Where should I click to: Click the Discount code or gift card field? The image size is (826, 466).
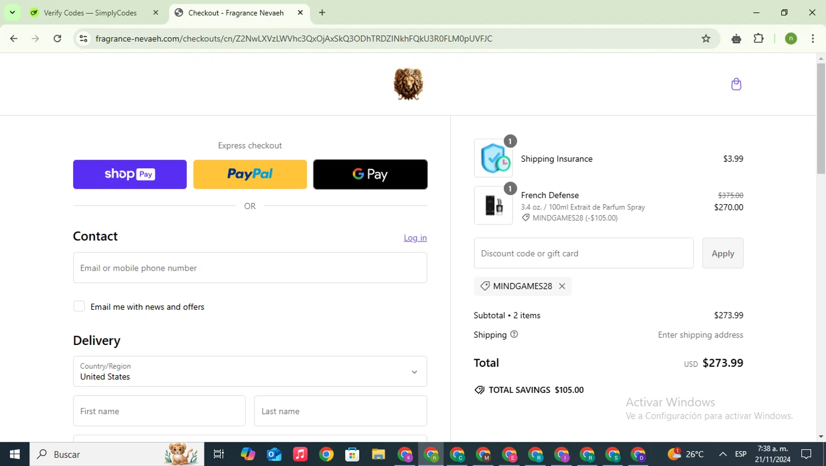pyautogui.click(x=584, y=253)
